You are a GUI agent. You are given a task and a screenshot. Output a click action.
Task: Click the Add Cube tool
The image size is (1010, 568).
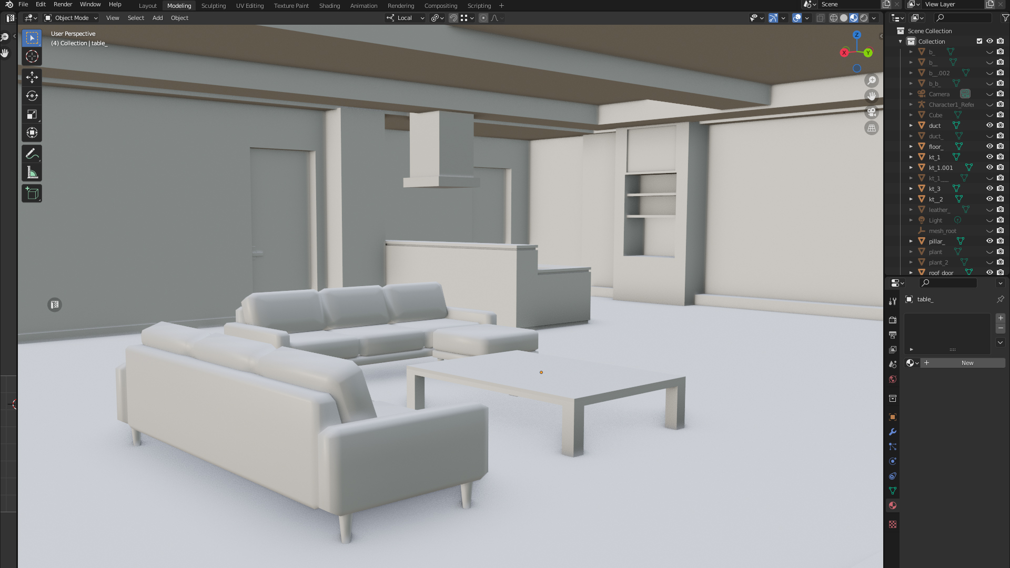tap(32, 194)
